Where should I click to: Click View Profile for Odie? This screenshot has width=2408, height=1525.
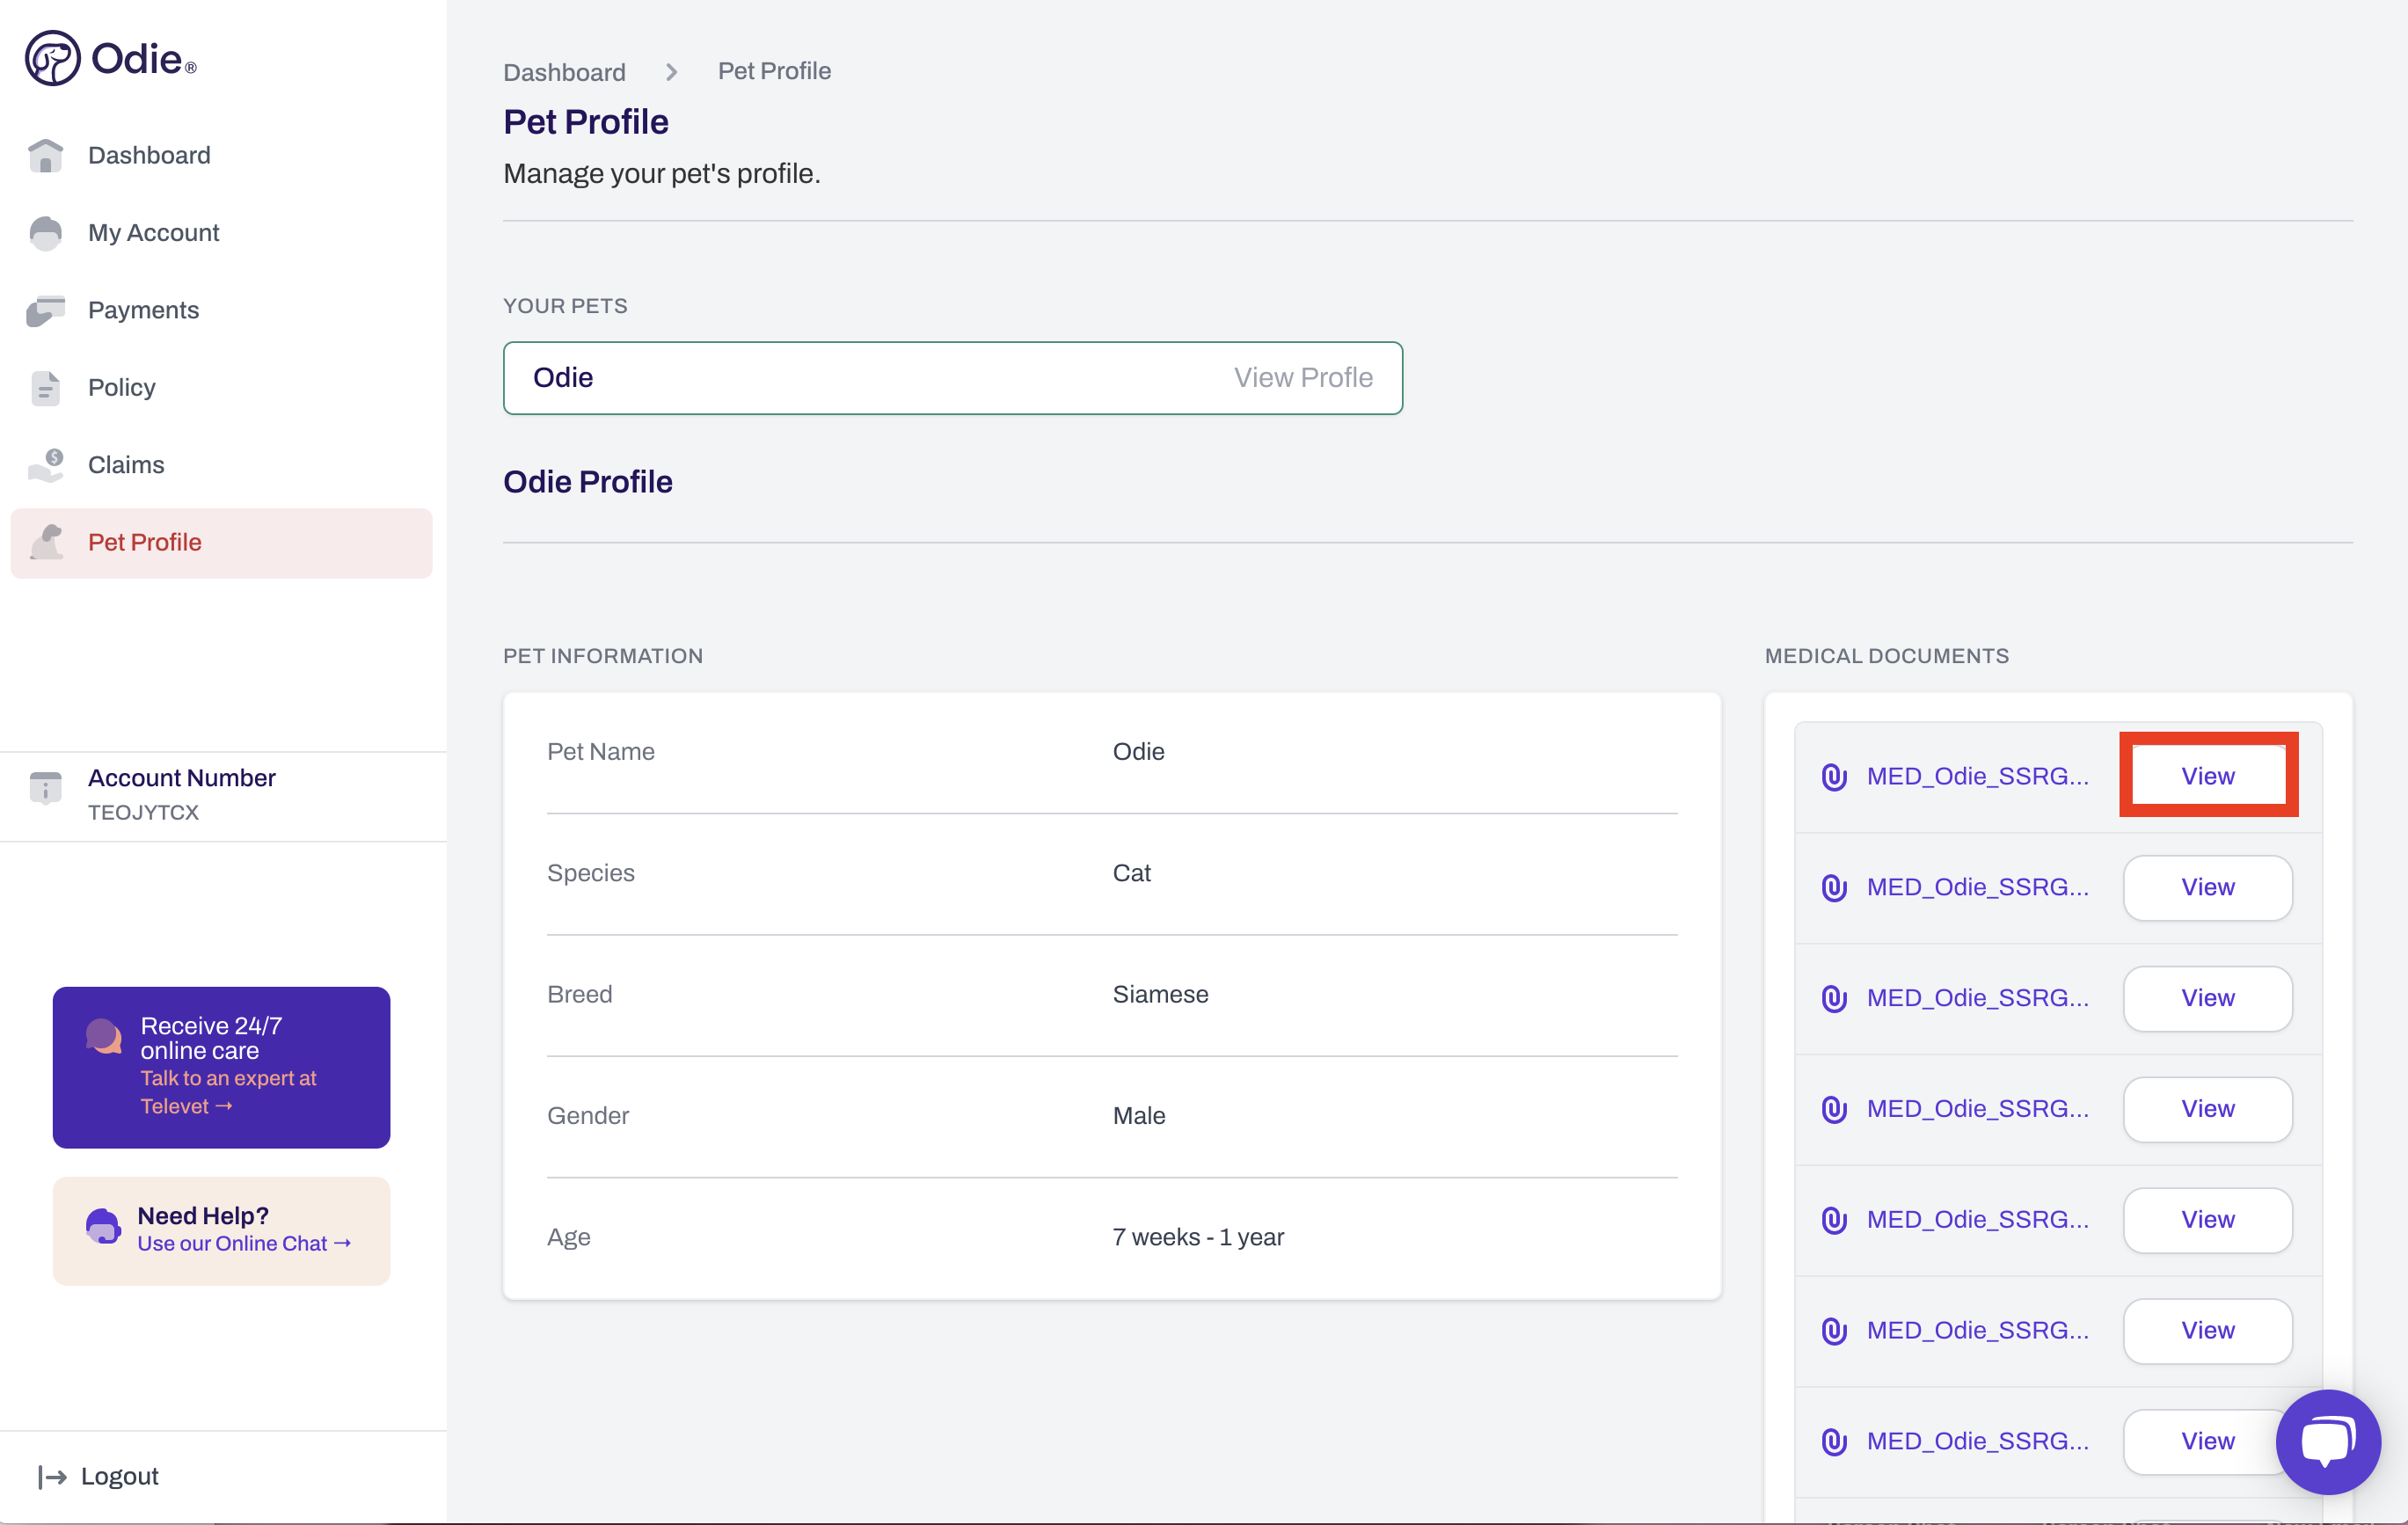pyautogui.click(x=1303, y=377)
